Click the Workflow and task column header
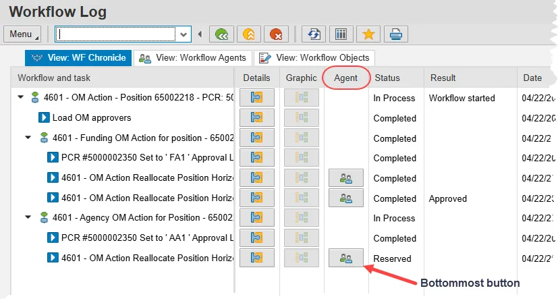 coord(123,78)
